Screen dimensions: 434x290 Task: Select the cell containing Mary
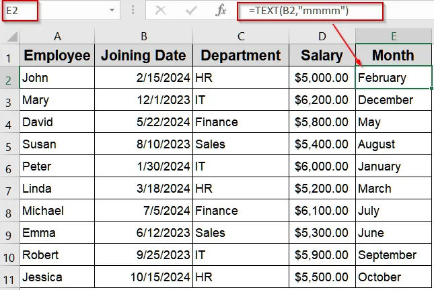(x=57, y=100)
